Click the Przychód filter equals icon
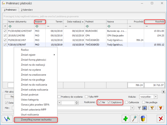Image resolution: width=167 pixels, height=125 pixels. 130,26
